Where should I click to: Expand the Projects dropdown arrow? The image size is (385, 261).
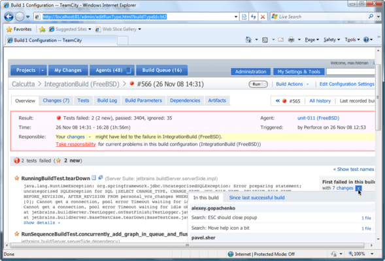(x=42, y=70)
